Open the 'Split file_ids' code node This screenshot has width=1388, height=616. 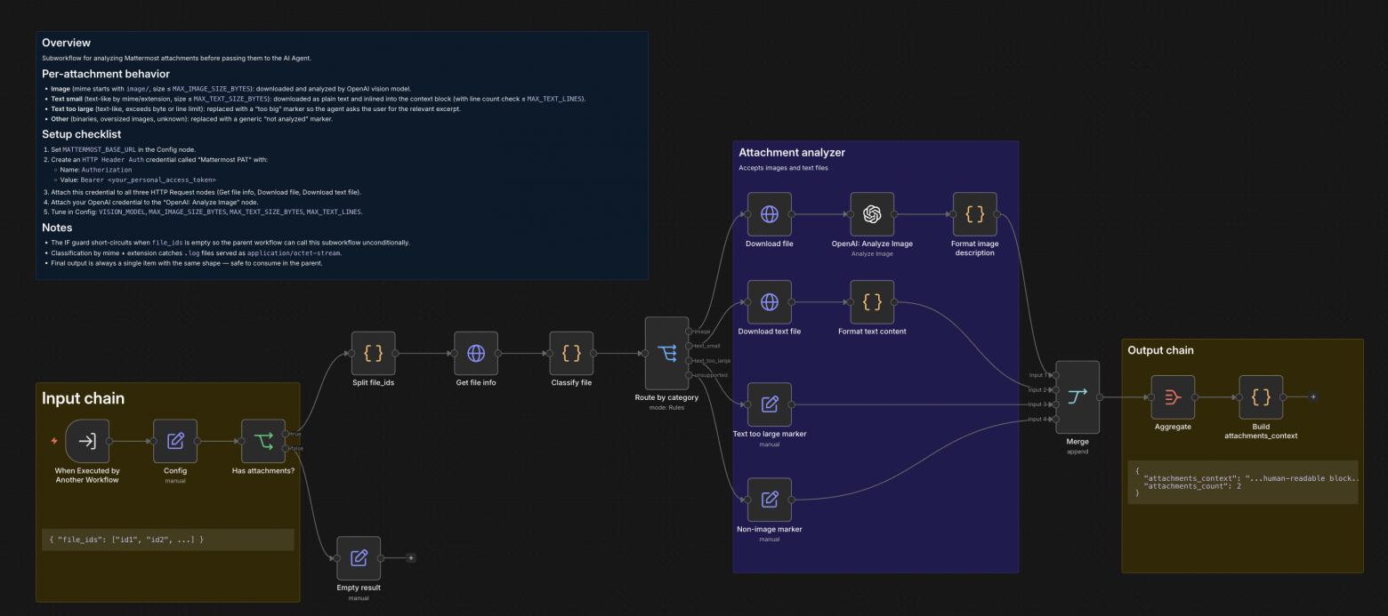point(373,353)
